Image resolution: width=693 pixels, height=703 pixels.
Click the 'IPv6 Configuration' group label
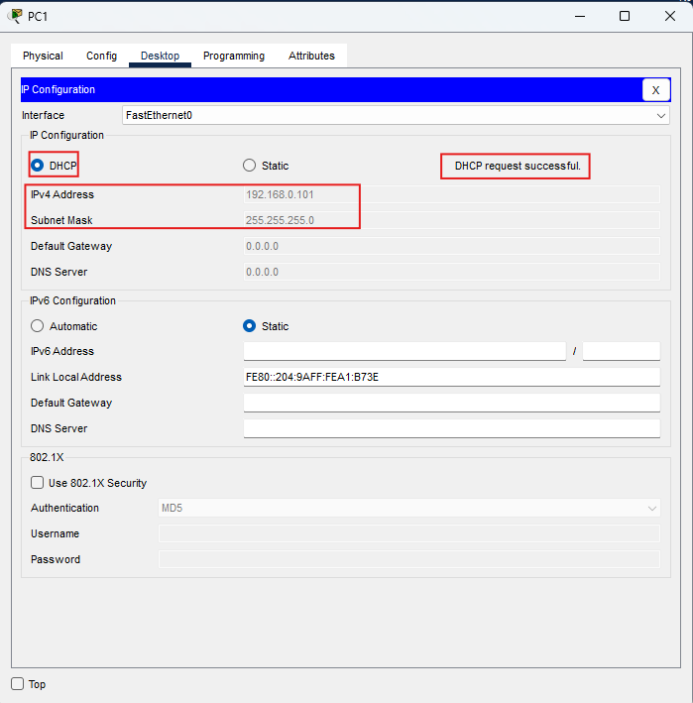pos(72,300)
